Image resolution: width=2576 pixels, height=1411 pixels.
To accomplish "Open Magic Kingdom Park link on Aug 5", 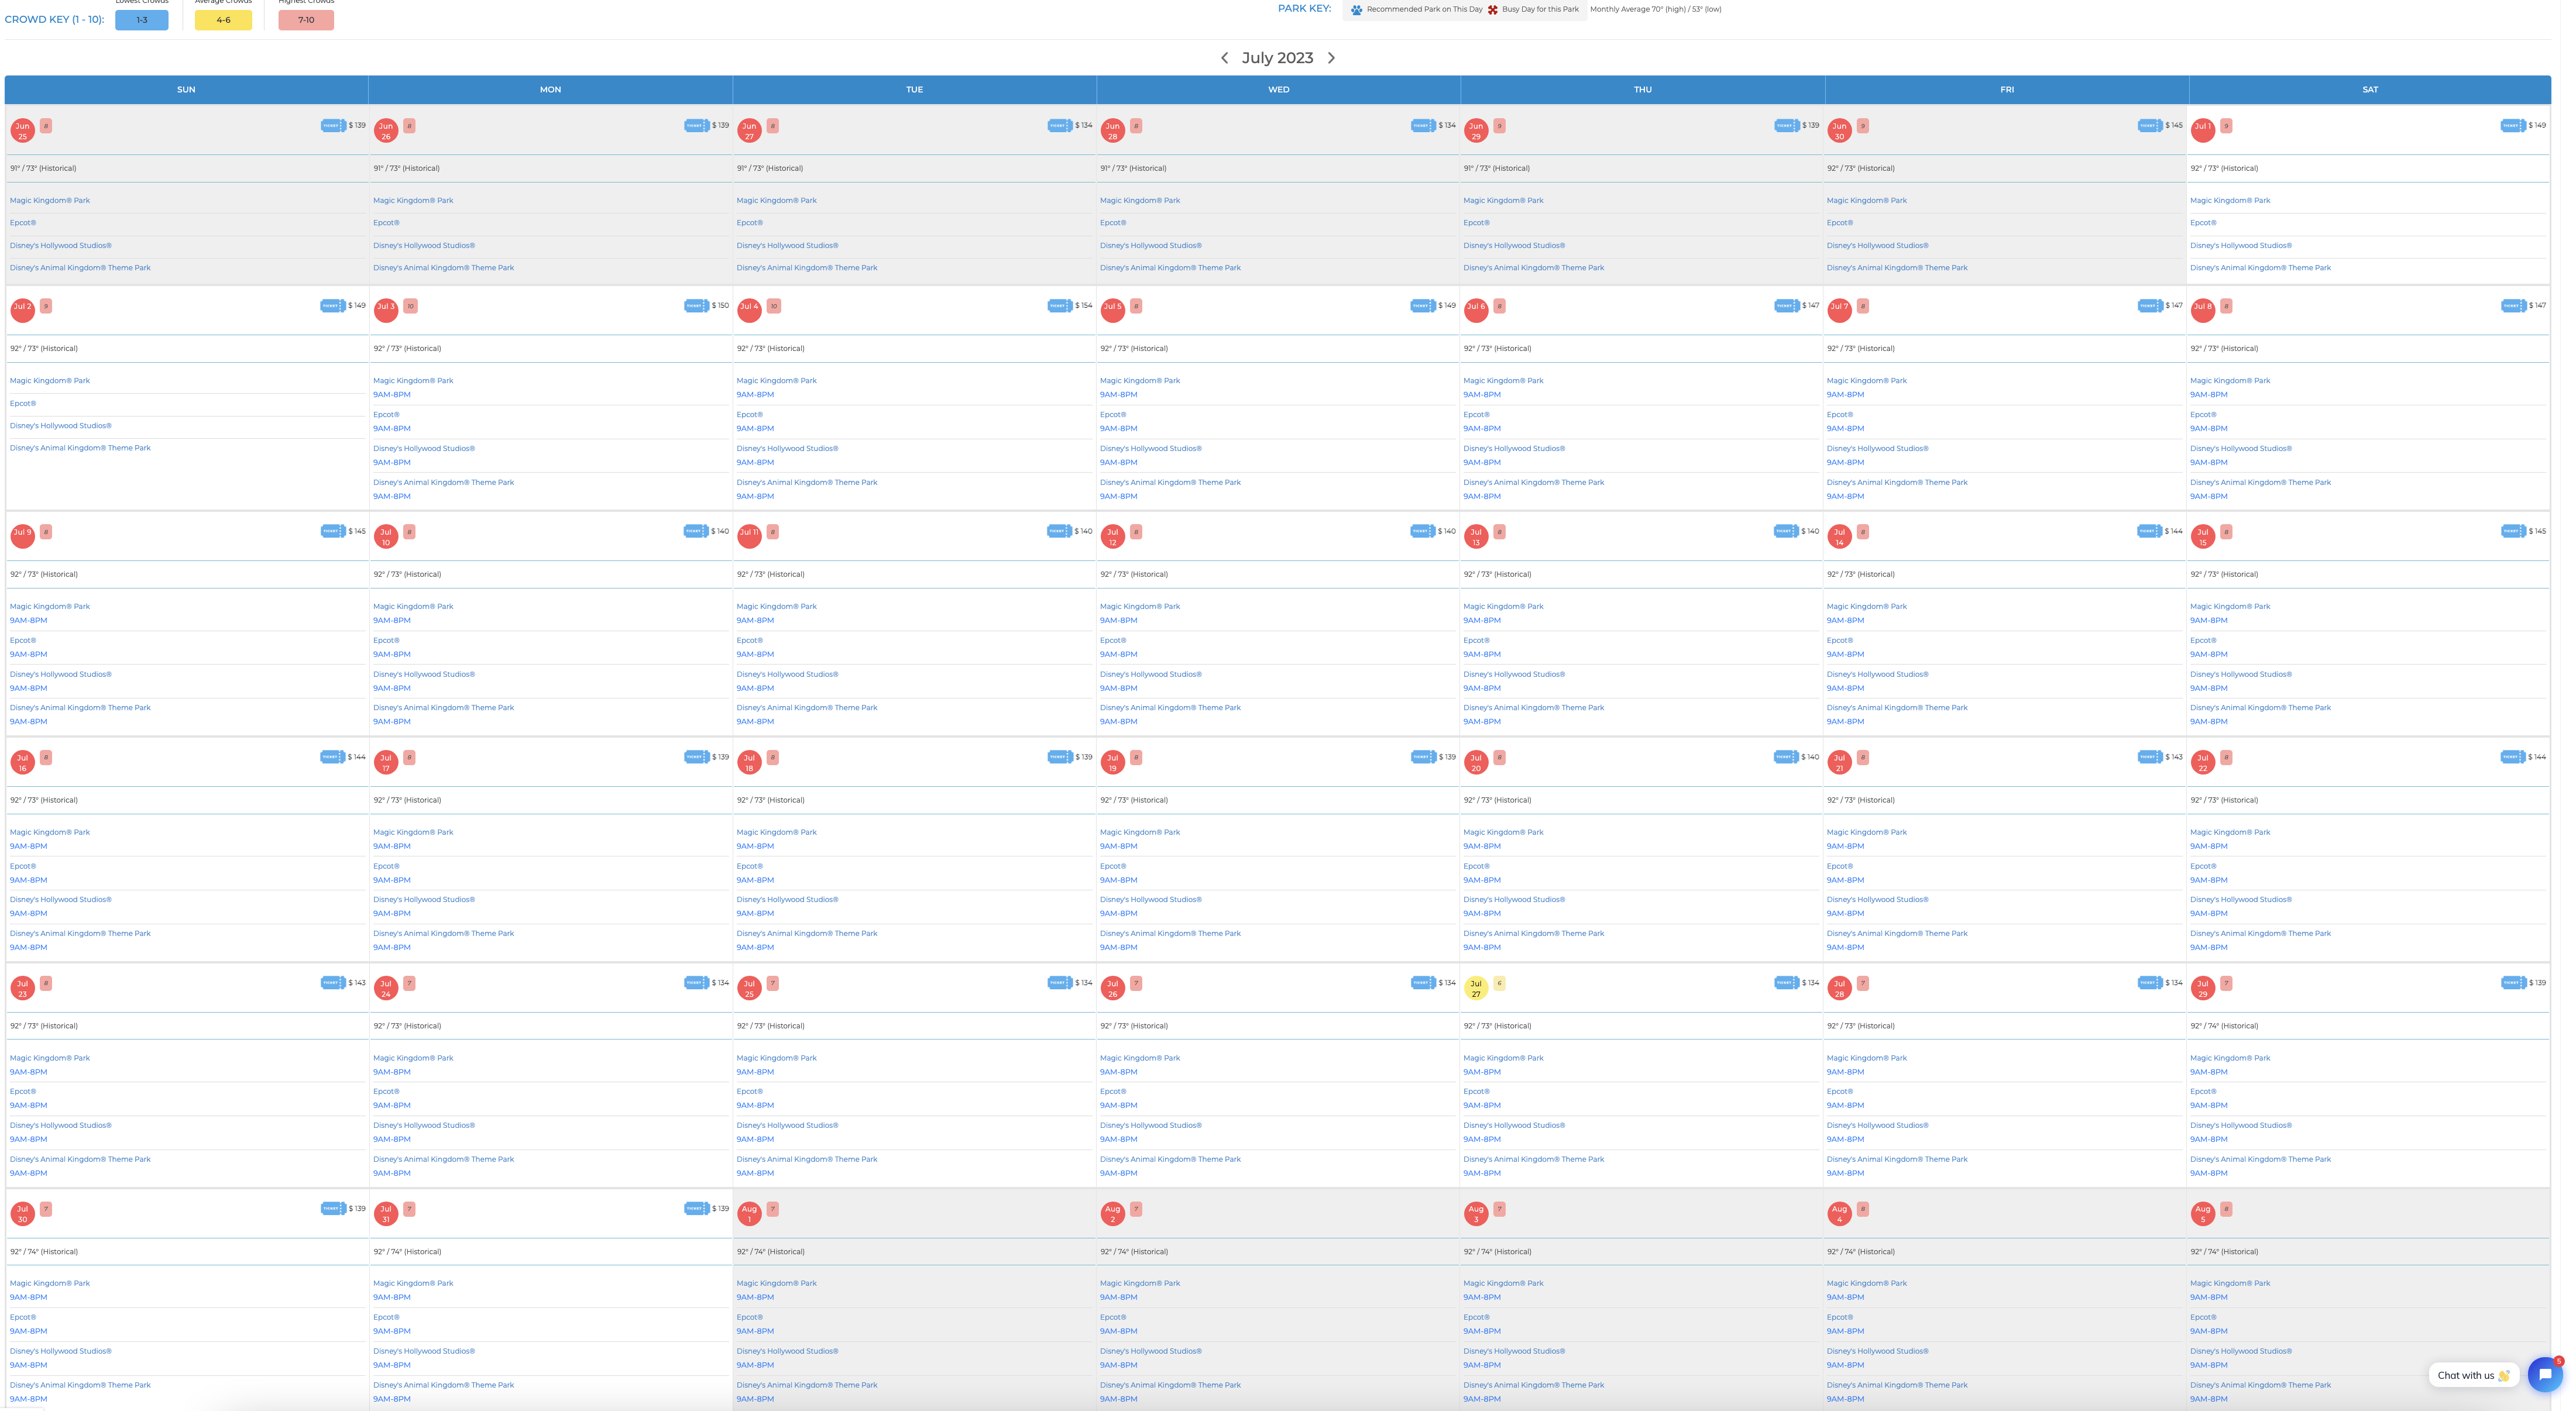I will pyautogui.click(x=2230, y=1284).
